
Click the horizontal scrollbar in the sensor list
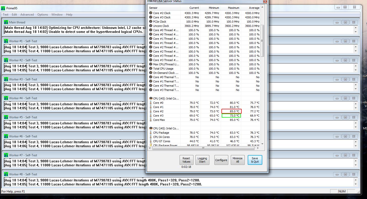[204, 148]
